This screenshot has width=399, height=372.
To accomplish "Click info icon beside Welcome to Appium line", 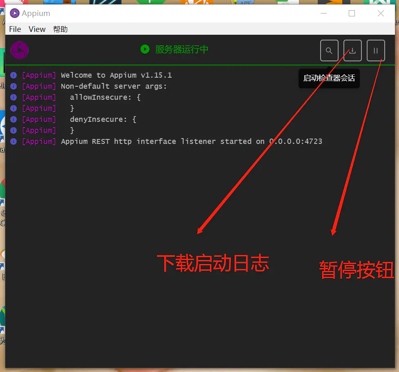I will (x=13, y=75).
